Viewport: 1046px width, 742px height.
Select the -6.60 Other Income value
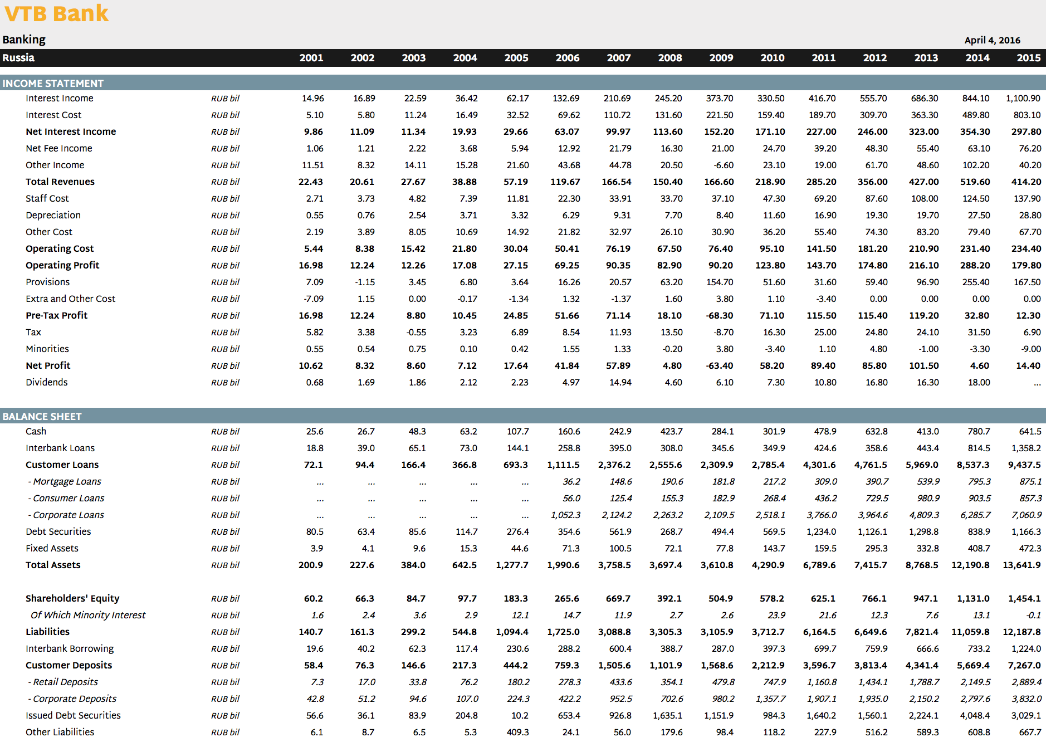point(722,165)
